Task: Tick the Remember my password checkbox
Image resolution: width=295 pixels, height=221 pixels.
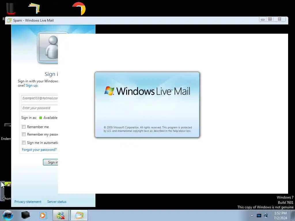Action: pos(24,134)
